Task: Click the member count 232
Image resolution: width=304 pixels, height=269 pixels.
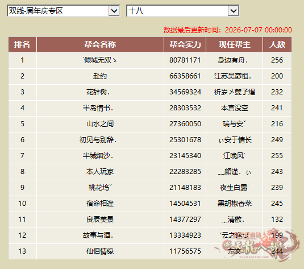Action: coord(277,92)
